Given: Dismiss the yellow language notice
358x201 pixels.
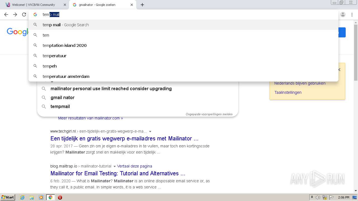Looking at the screenshot, I should 340,70.
